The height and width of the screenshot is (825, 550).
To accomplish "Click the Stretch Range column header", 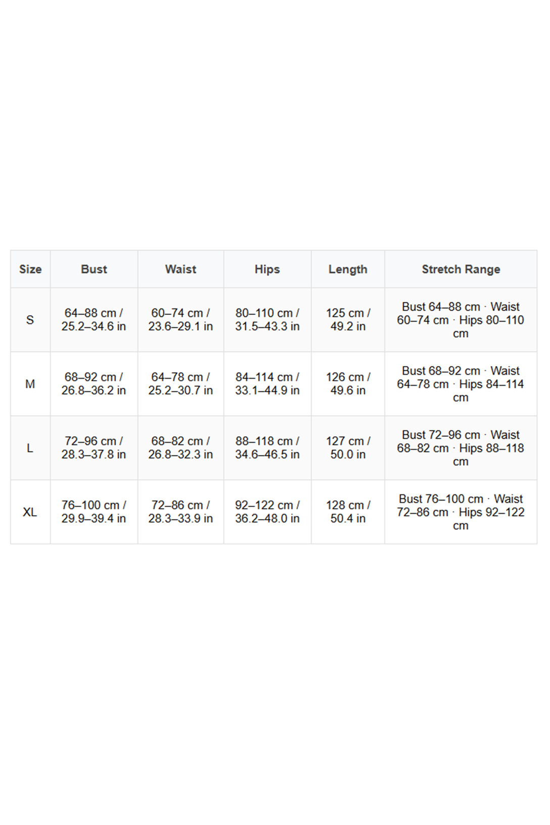I will tap(461, 269).
